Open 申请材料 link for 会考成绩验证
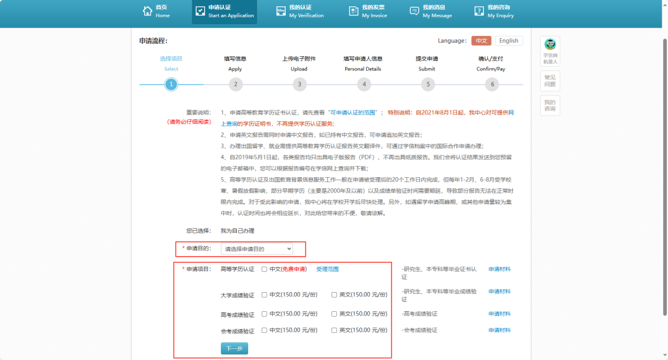The height and width of the screenshot is (360, 668). [499, 330]
